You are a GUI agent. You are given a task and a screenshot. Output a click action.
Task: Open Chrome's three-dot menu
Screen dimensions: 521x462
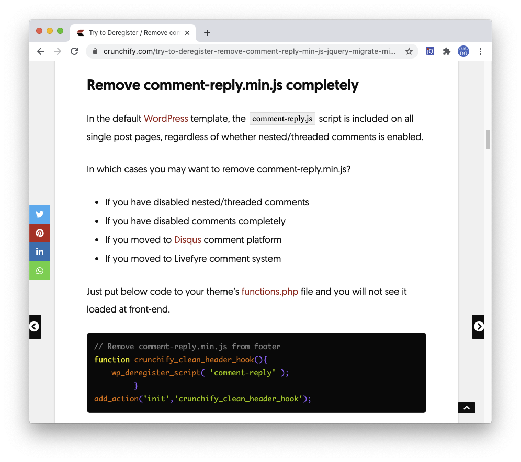(x=480, y=51)
